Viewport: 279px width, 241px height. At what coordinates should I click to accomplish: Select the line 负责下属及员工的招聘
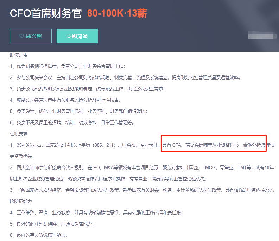click(x=72, y=122)
